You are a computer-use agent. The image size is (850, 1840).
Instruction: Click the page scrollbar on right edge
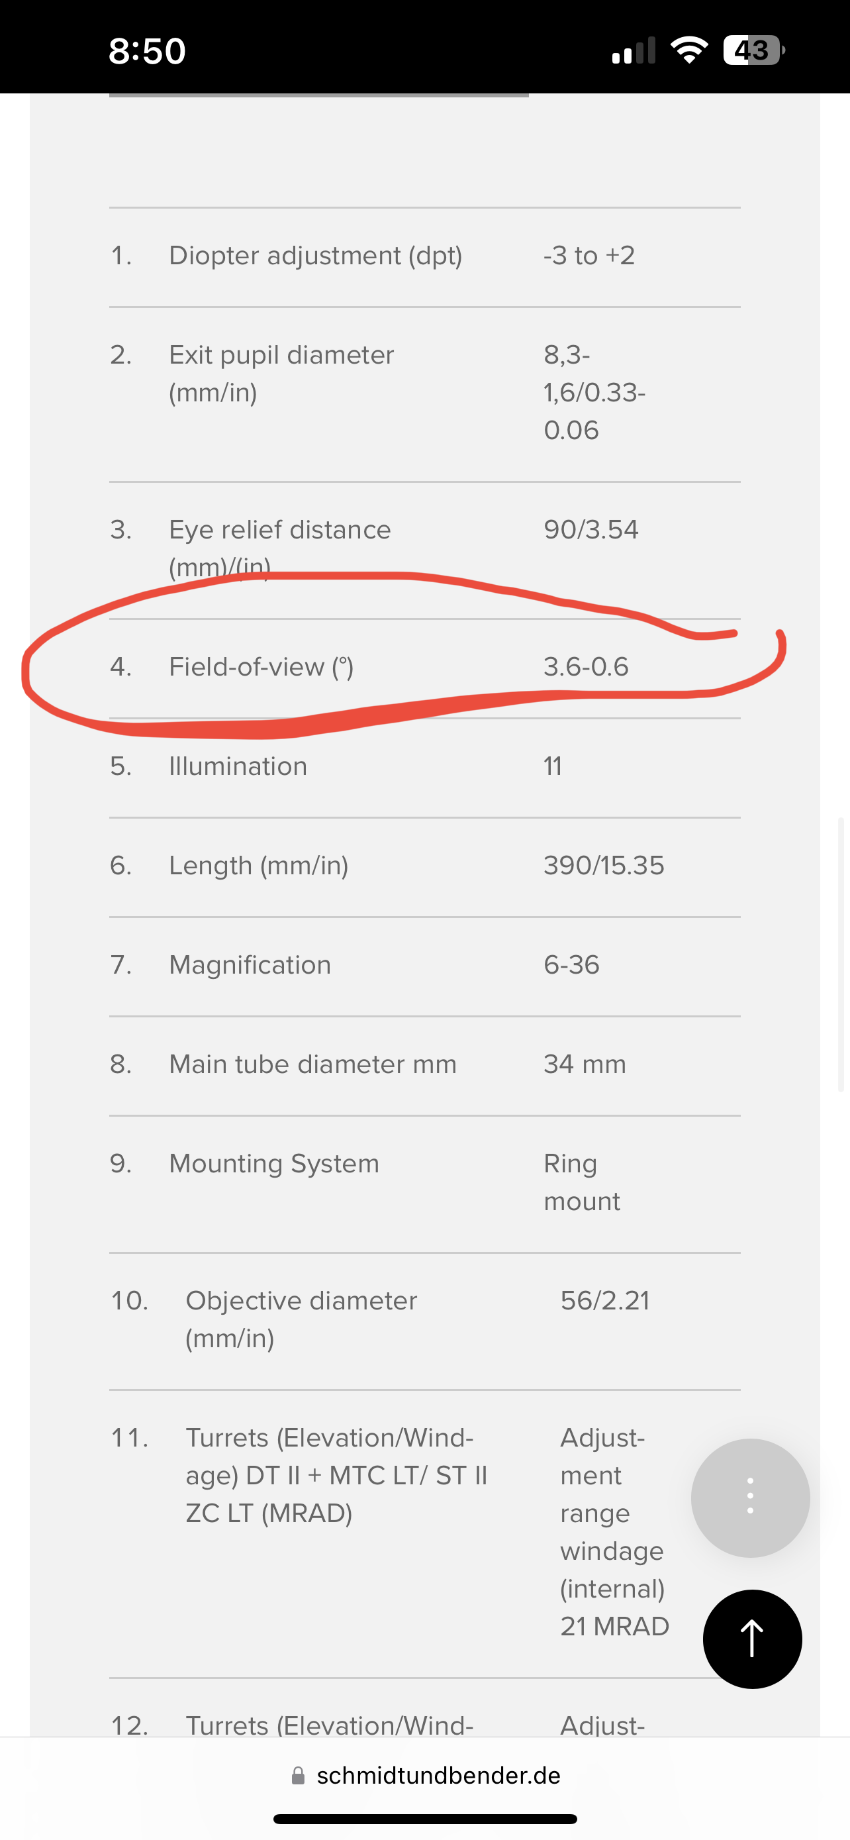(x=842, y=954)
